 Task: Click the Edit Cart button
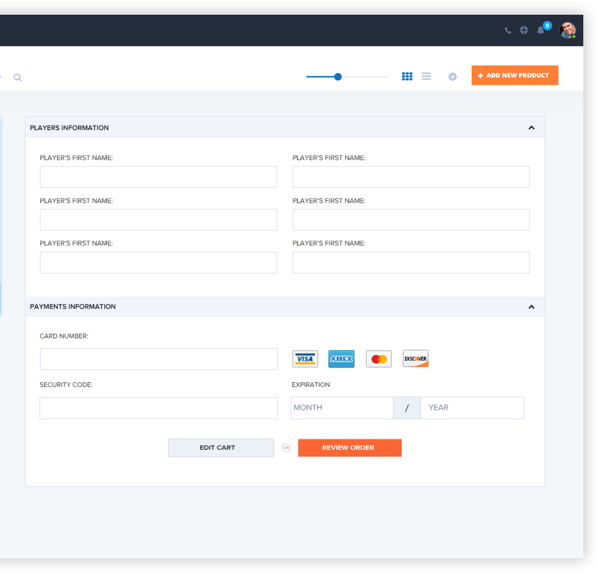point(221,447)
